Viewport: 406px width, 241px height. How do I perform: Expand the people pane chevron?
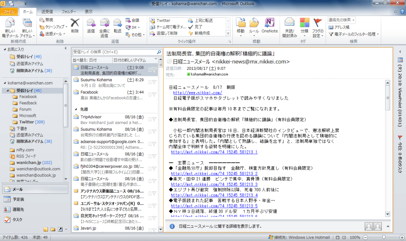388,226
